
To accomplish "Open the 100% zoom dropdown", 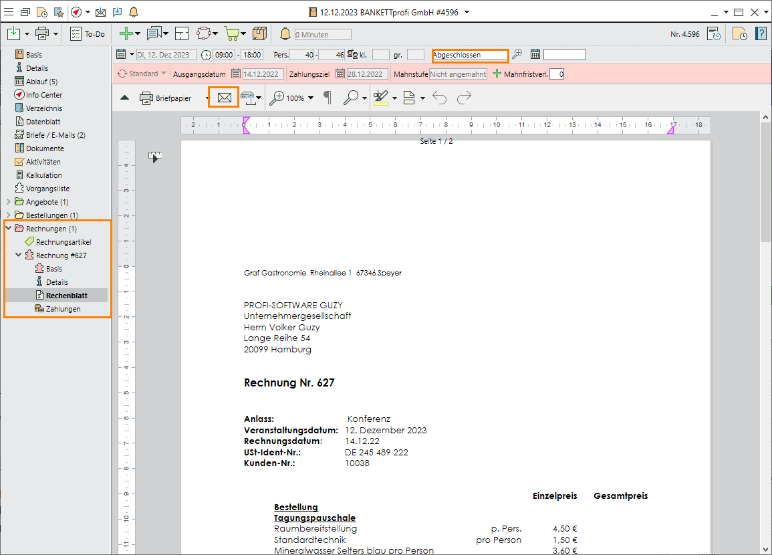I will click(310, 98).
